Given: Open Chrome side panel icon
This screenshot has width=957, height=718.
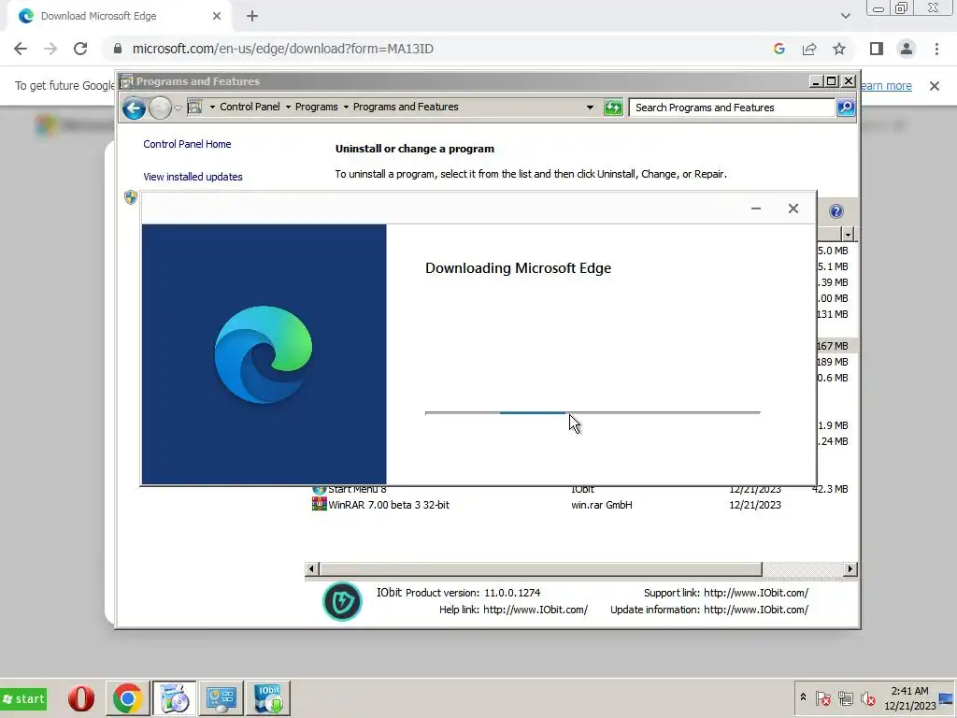Looking at the screenshot, I should (x=877, y=49).
